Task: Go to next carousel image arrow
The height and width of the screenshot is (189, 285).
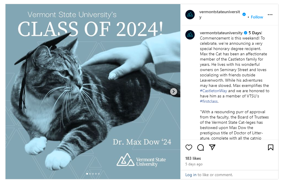Action: pos(174,92)
